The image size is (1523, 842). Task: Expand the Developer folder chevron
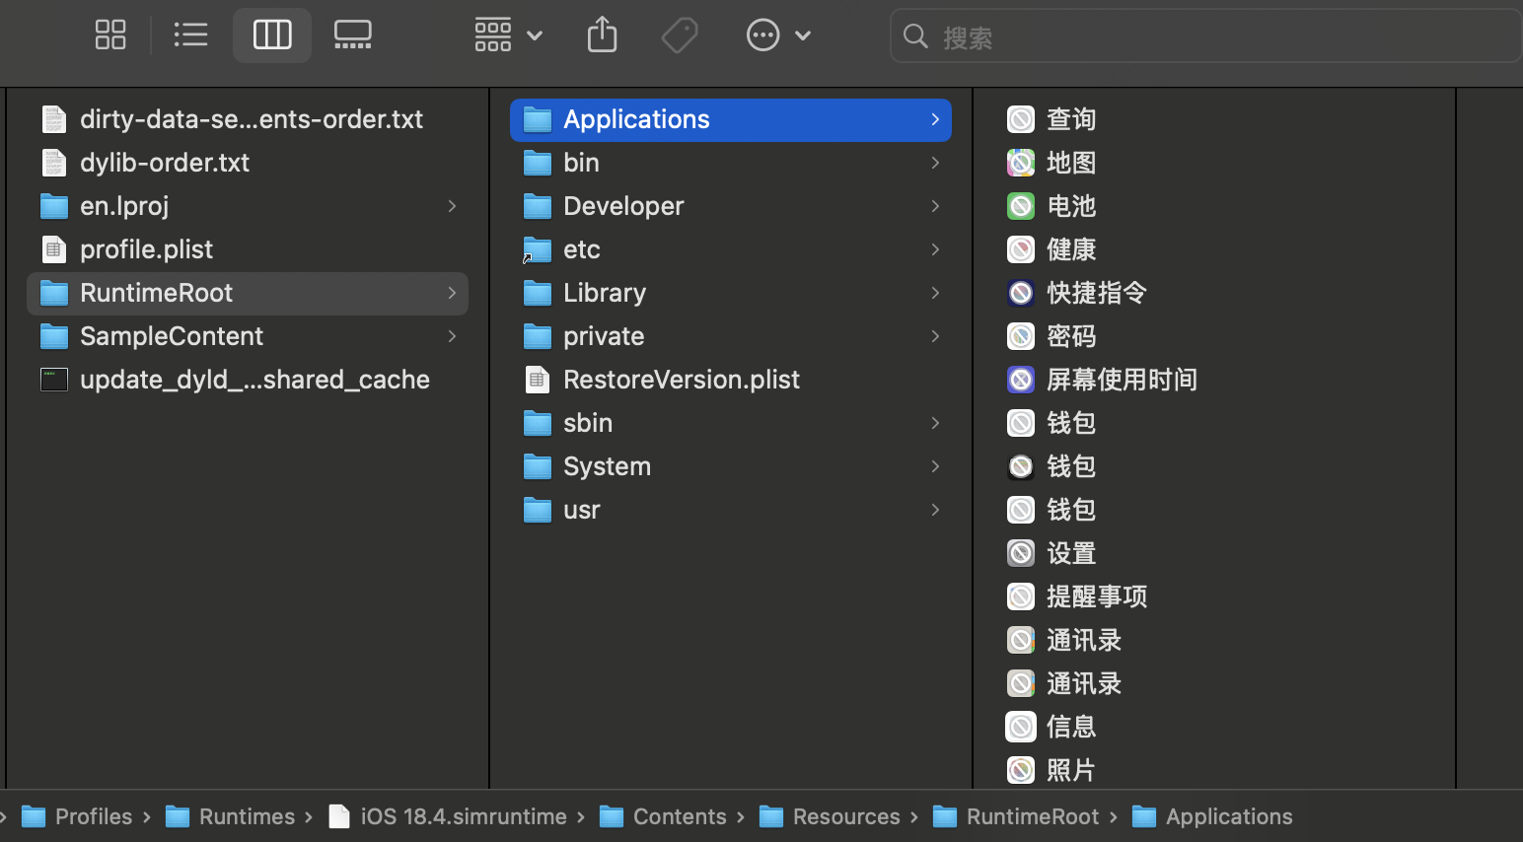935,206
